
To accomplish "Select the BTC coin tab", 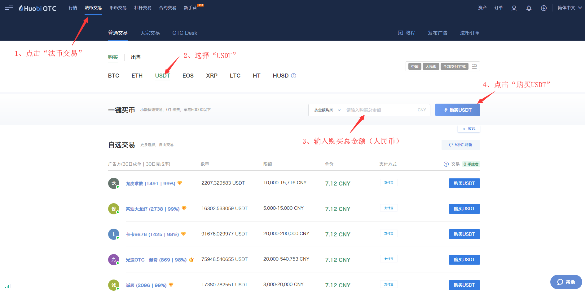I will [114, 76].
